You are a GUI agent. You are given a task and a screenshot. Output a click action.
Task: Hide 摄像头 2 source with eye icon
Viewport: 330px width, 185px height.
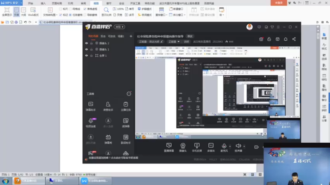pyautogui.click(x=87, y=43)
